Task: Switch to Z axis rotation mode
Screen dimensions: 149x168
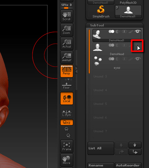Action: tap(68, 136)
